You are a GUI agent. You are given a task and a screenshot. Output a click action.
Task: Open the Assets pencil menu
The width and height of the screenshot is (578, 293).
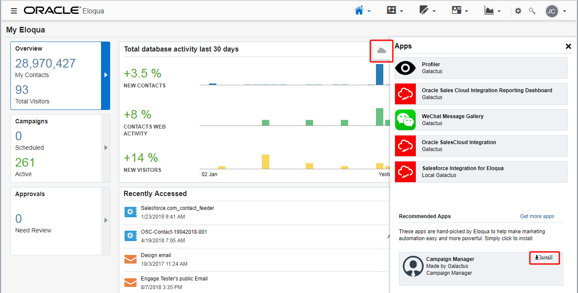coord(428,11)
